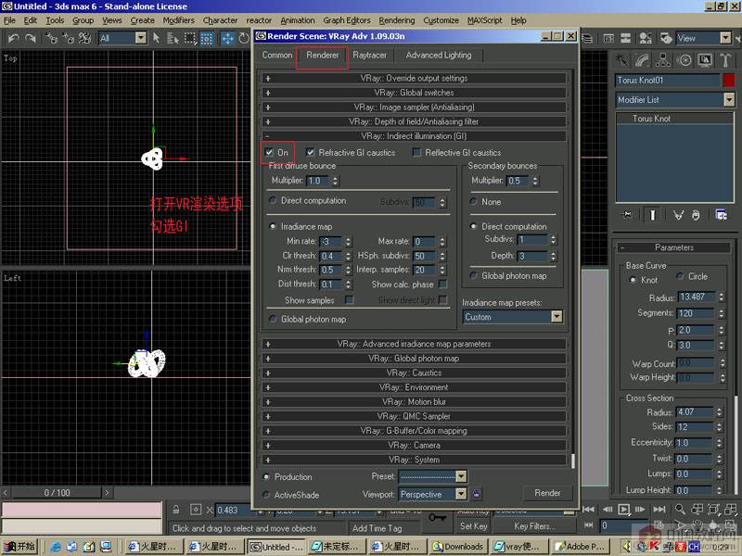Open the Create command panel tab

coord(621,60)
